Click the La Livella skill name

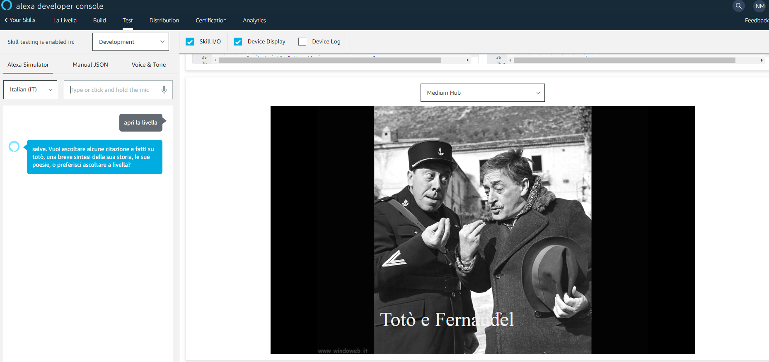tap(65, 20)
